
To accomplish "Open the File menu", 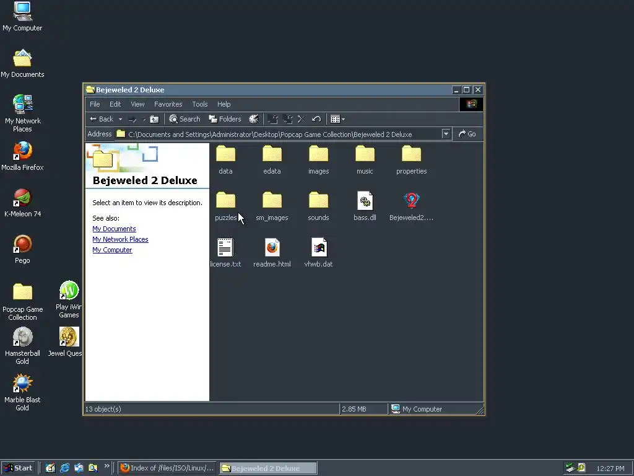I will (x=95, y=104).
